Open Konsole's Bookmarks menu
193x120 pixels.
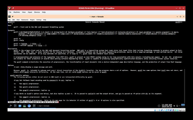(25, 20)
